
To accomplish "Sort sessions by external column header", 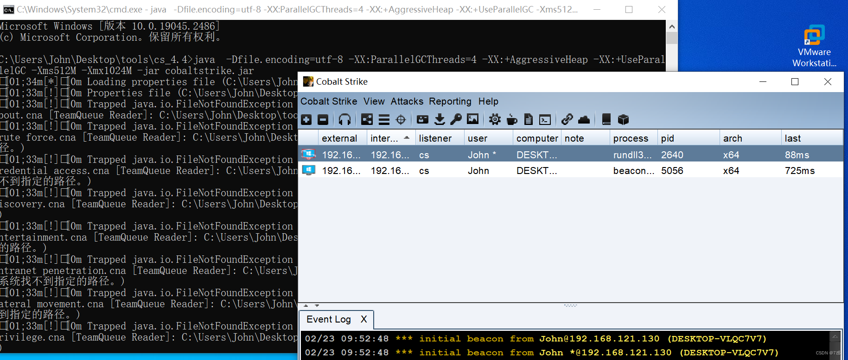I will point(342,138).
